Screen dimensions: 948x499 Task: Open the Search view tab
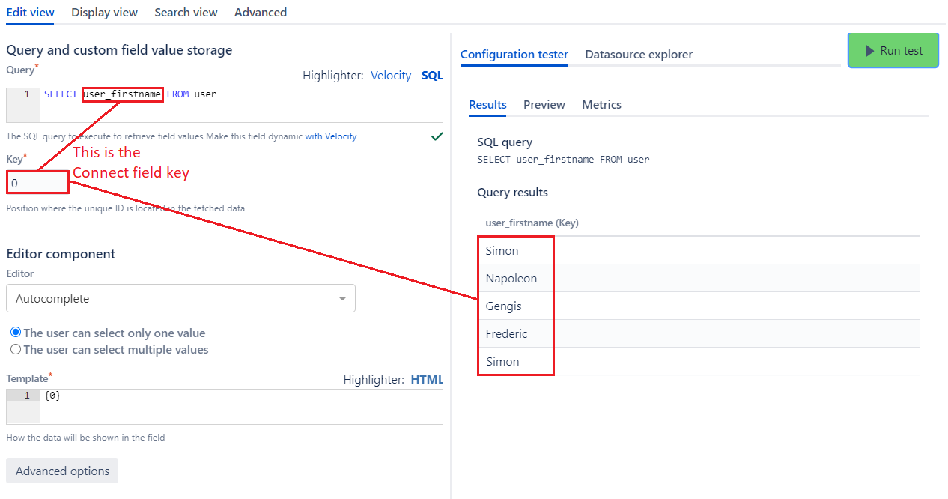(186, 12)
